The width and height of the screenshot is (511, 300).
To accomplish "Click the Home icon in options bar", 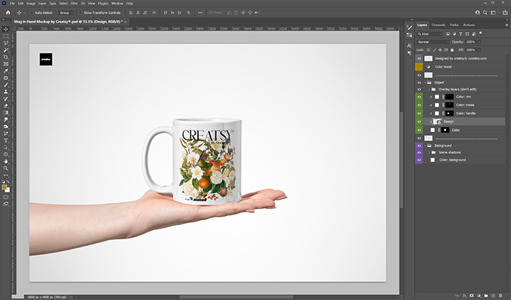I will click(x=8, y=13).
